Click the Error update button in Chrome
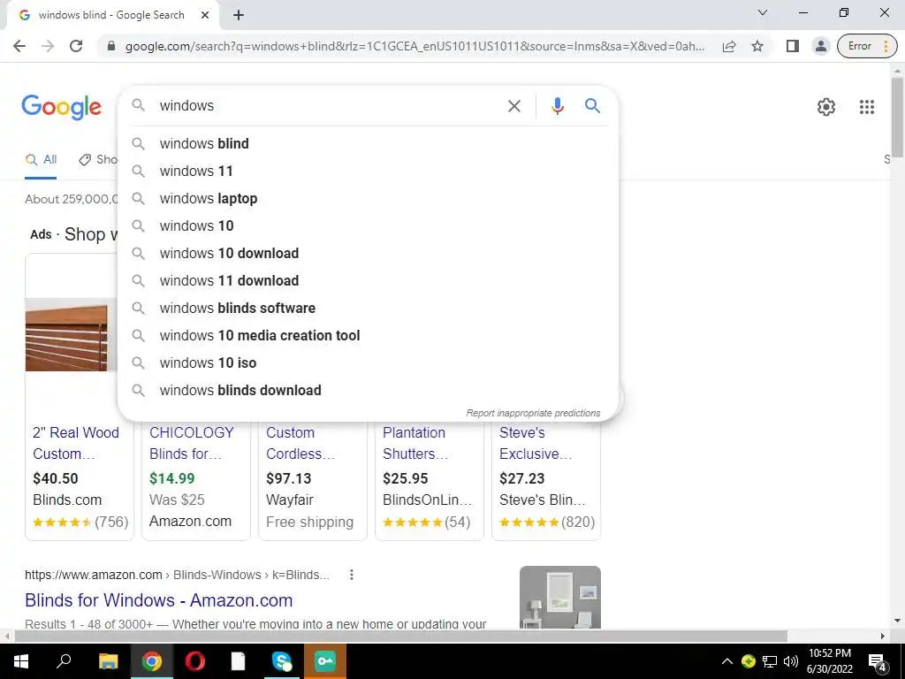 coord(867,46)
